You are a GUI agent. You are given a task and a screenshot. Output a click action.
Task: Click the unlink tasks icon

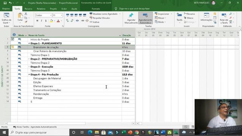pos(87,21)
